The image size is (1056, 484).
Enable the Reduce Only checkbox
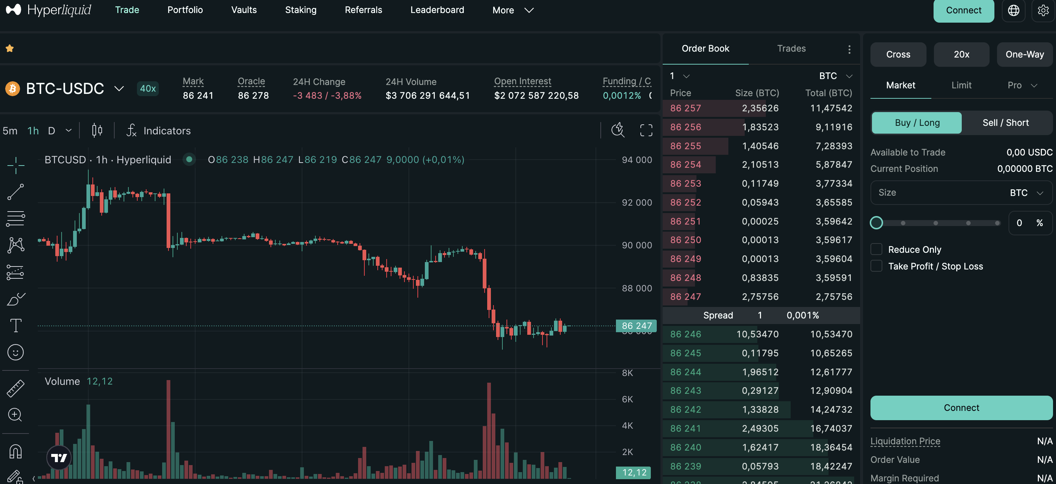coord(876,249)
